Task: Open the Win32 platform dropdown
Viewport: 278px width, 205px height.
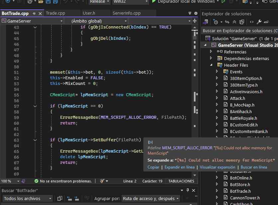Action: click(x=130, y=2)
